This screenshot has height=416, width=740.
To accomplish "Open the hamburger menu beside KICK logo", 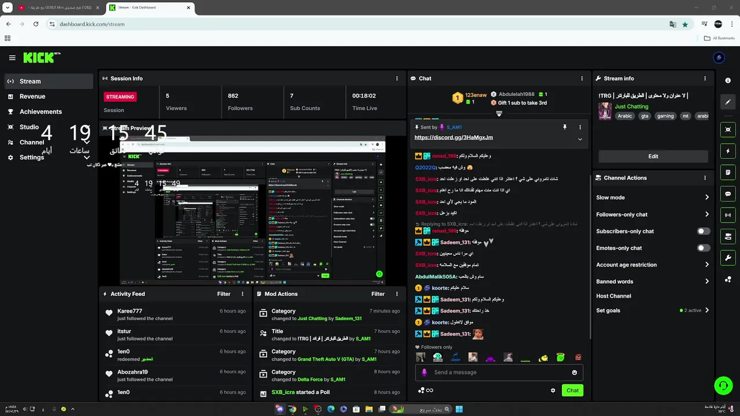I will click(12, 58).
